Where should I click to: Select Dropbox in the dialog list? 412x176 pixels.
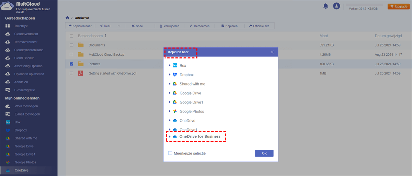point(186,75)
